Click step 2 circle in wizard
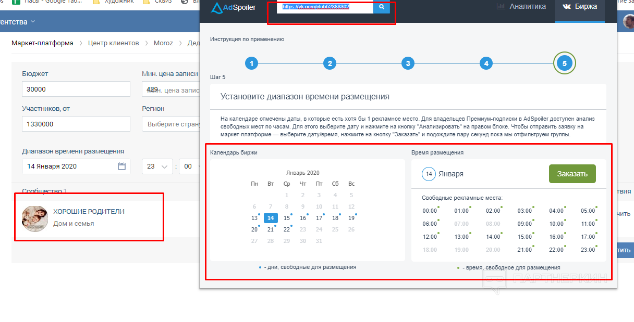This screenshot has width=634, height=322. (330, 63)
